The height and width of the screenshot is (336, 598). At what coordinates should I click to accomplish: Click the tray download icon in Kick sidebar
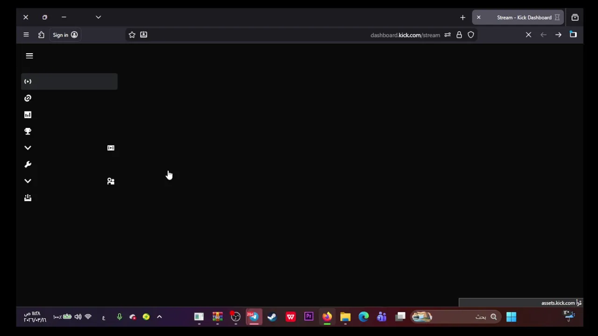click(x=28, y=197)
